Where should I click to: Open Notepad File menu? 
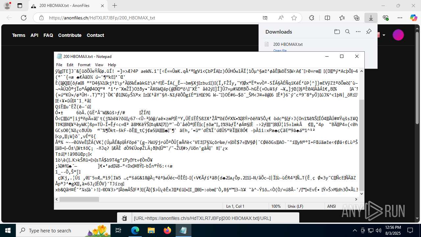[x=59, y=65]
